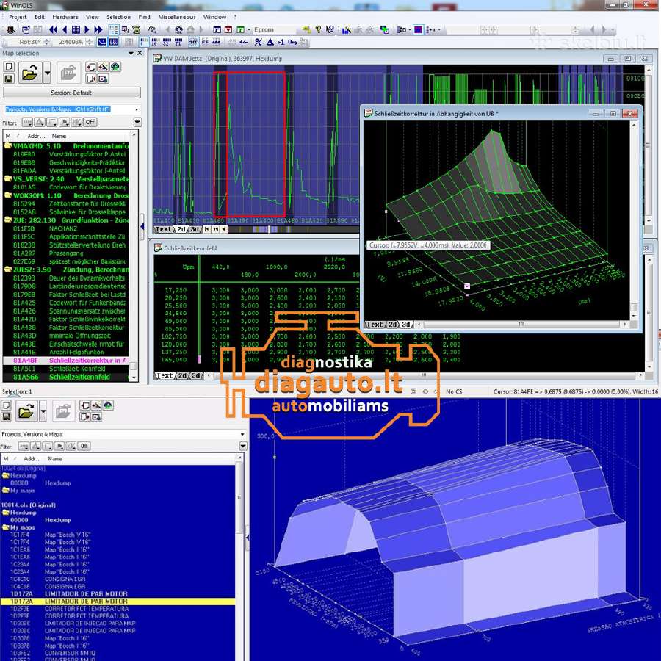This screenshot has height=661, width=661.
Task: Open the Selection menu
Action: tap(118, 17)
